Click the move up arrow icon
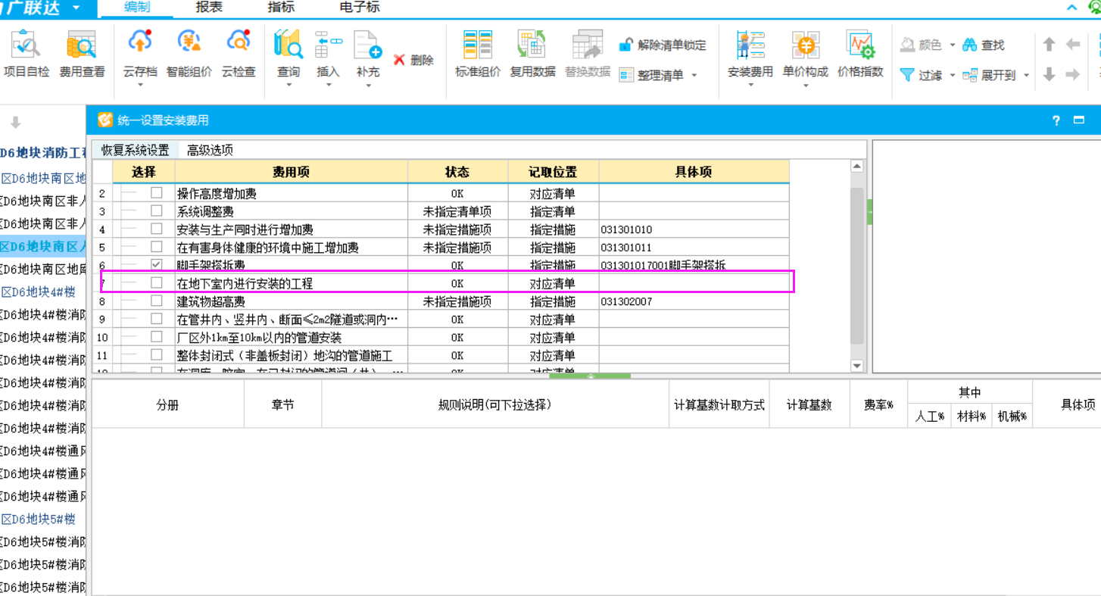Image resolution: width=1101 pixels, height=596 pixels. coord(1049,45)
